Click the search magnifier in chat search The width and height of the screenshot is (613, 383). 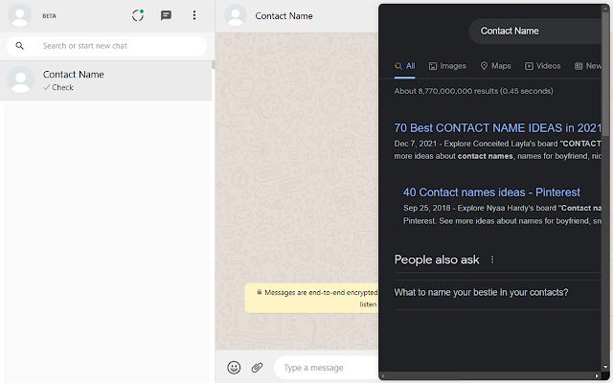pyautogui.click(x=19, y=46)
